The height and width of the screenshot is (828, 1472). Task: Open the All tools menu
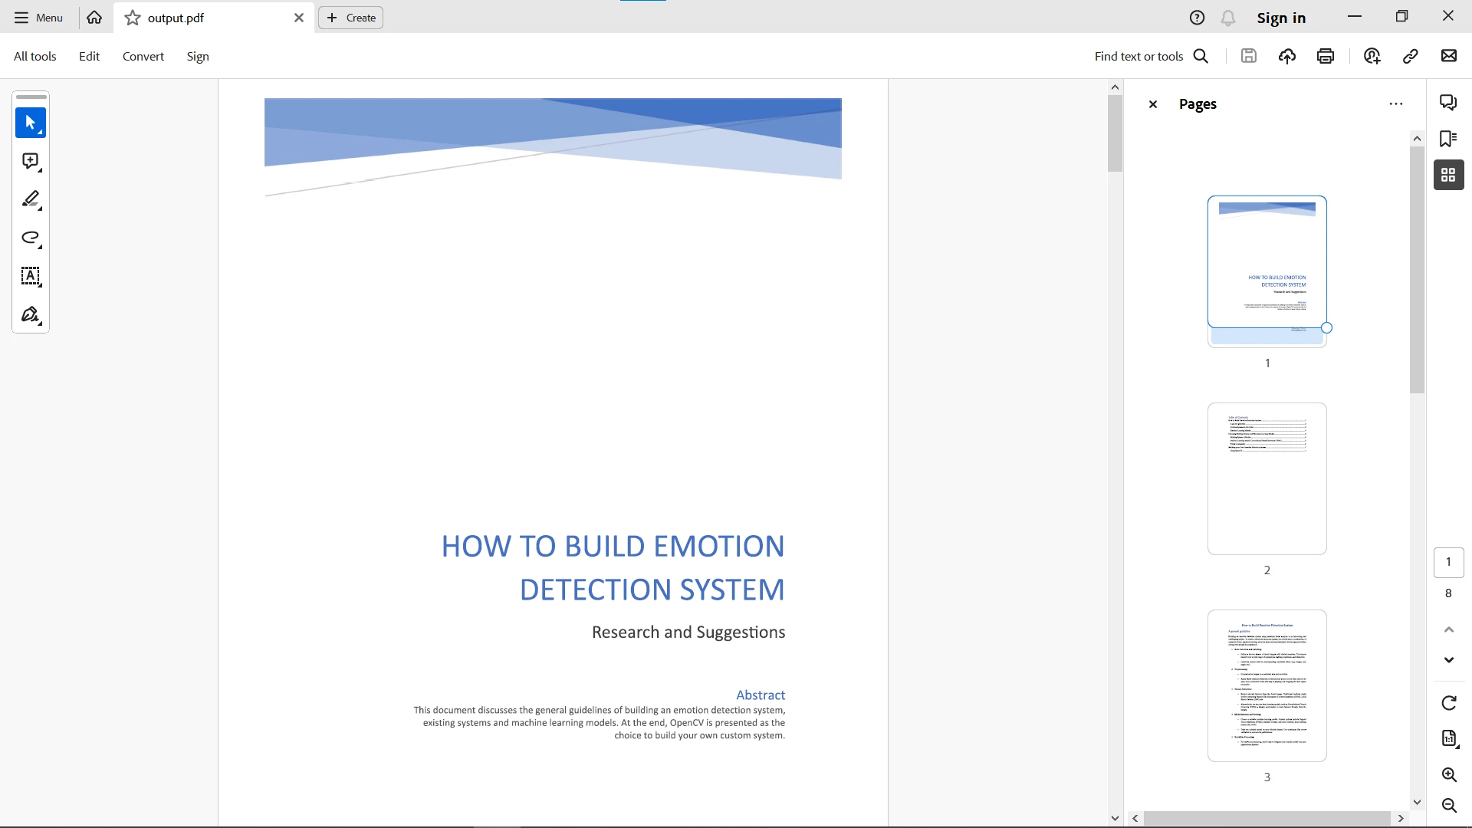coord(35,56)
